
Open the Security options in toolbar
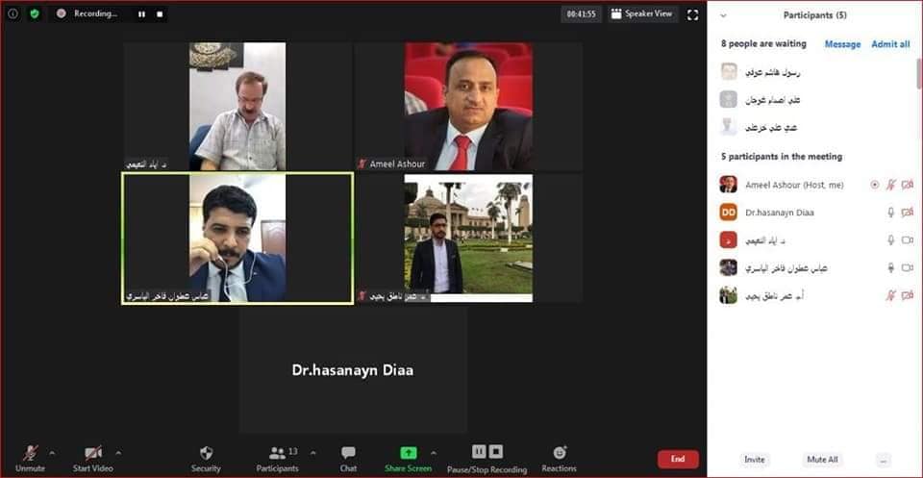click(205, 453)
